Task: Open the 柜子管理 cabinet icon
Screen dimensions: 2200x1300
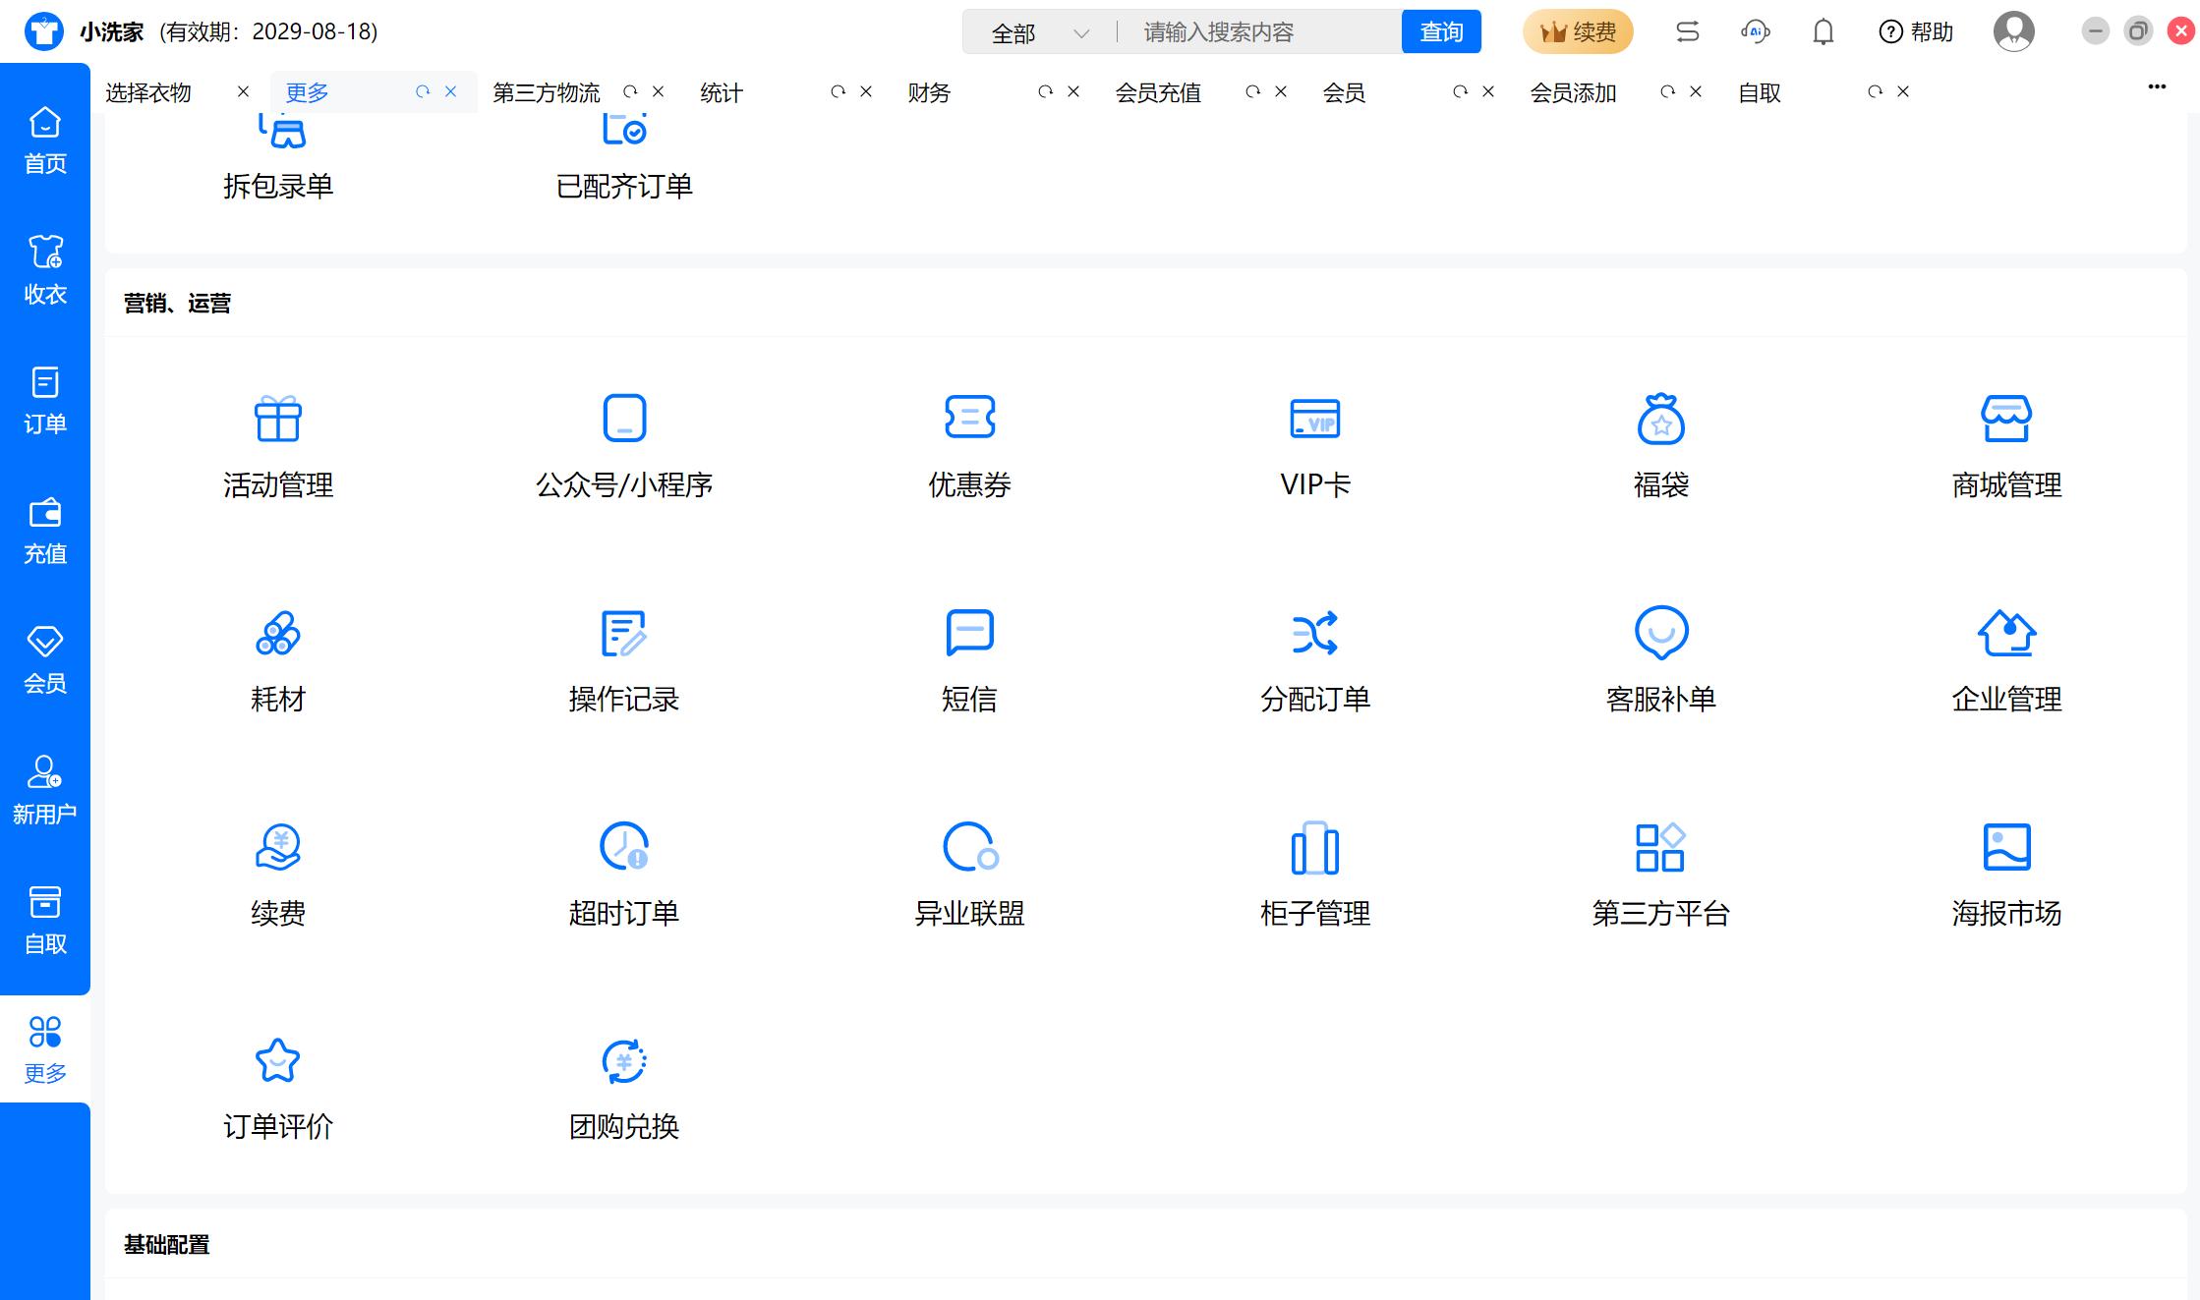Action: click(x=1314, y=847)
